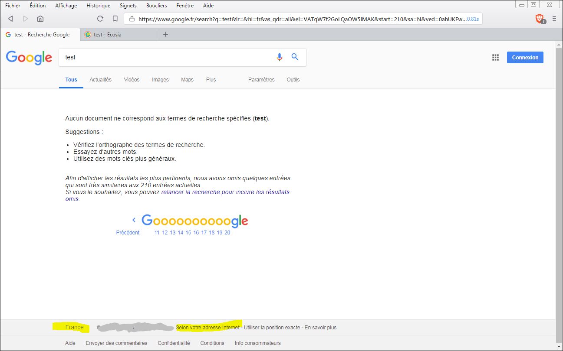Open the Historique menu

98,6
